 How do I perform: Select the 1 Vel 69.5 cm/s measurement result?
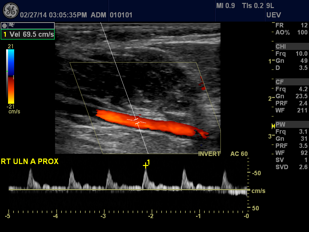tap(28, 34)
